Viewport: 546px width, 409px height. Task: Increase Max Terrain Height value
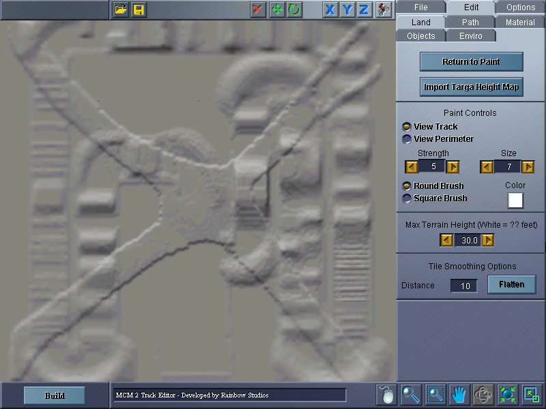coord(488,241)
